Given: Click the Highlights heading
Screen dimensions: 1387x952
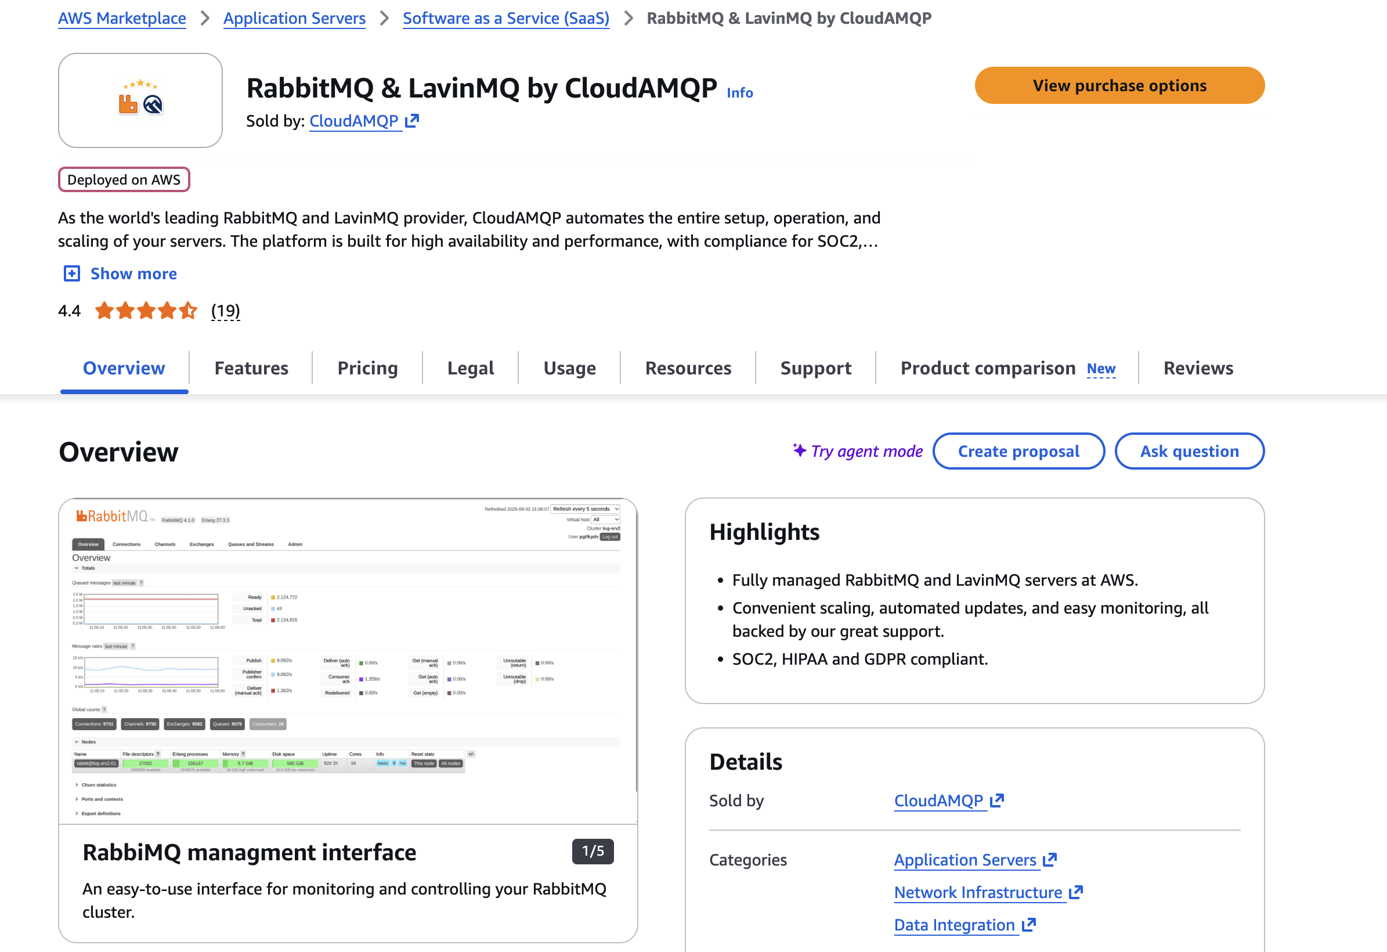Looking at the screenshot, I should pos(764,532).
